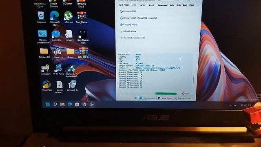Open the Windows Start menu

48,105
